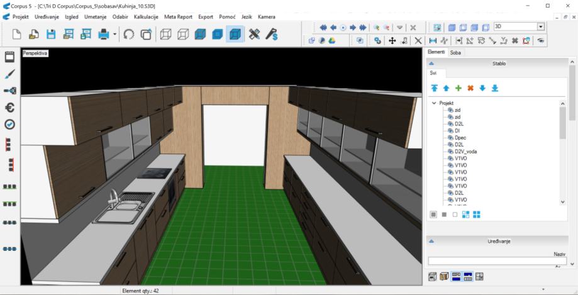Viewport: 578px width, 295px height.
Task: Open the Kalkulacije menu
Action: (x=147, y=16)
